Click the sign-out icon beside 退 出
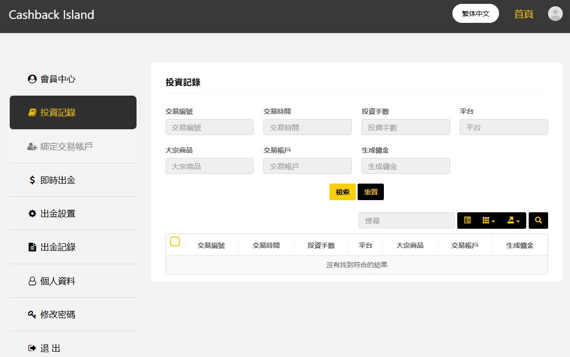Image resolution: width=570 pixels, height=357 pixels. coord(32,348)
